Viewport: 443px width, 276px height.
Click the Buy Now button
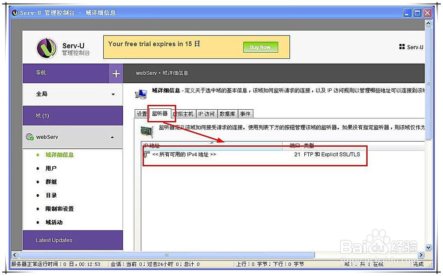pyautogui.click(x=260, y=47)
